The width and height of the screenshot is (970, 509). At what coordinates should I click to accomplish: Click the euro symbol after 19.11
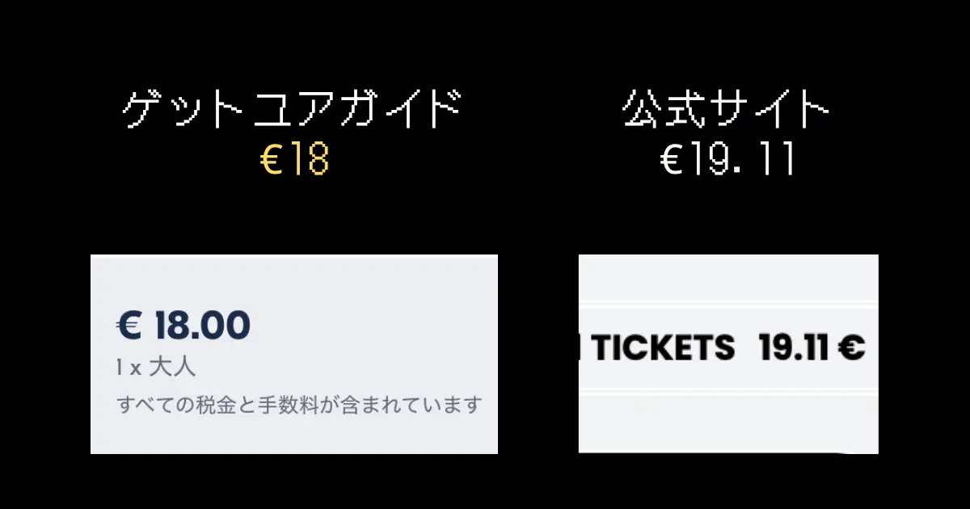coord(852,348)
